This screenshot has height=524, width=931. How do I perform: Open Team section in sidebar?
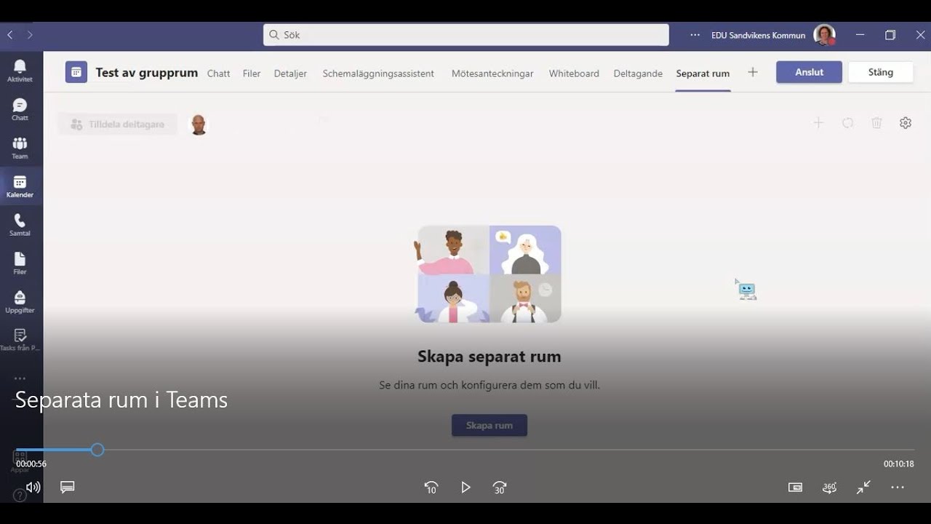20,148
